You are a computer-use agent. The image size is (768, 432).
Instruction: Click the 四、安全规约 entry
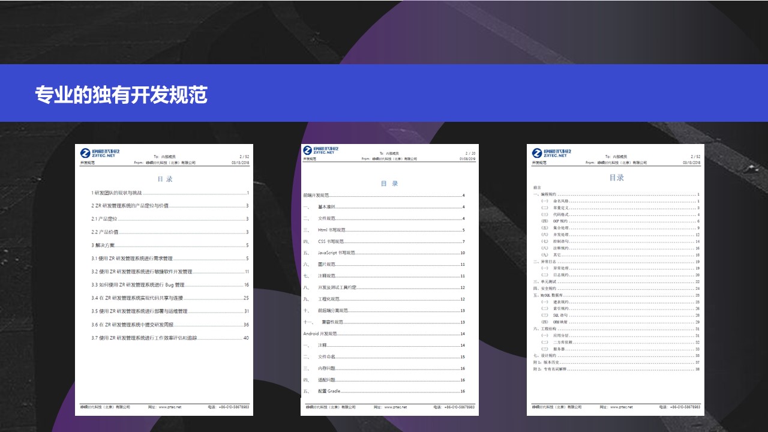coord(616,289)
